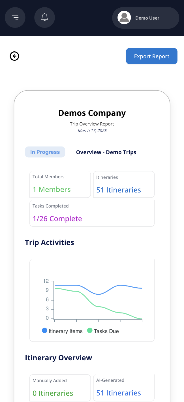The height and width of the screenshot is (402, 184).
Task: Toggle the Tasks Due legend dot
Action: pos(90,330)
